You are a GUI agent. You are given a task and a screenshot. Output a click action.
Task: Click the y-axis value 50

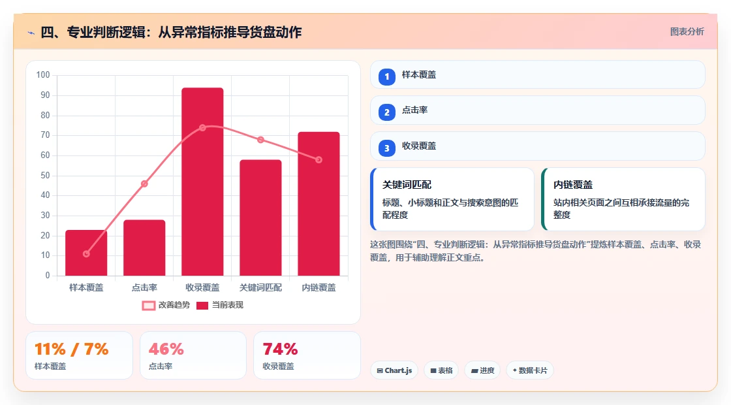[45, 176]
